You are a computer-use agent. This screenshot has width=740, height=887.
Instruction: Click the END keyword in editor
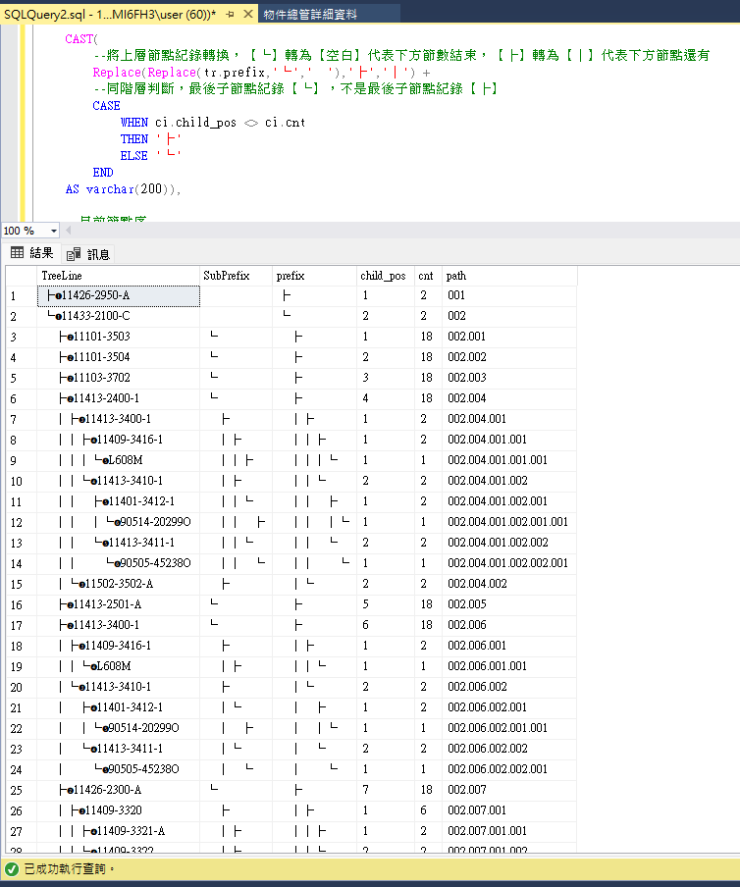tap(103, 173)
